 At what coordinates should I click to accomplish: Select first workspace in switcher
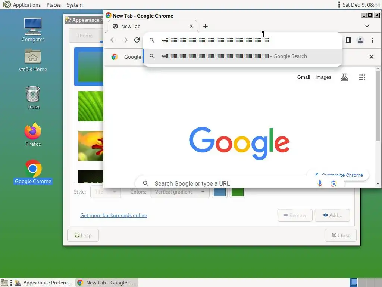[x=354, y=283]
